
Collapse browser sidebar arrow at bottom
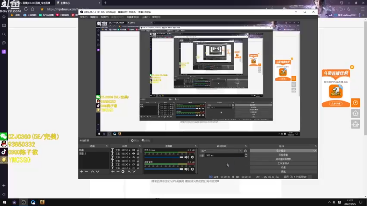tap(4, 194)
